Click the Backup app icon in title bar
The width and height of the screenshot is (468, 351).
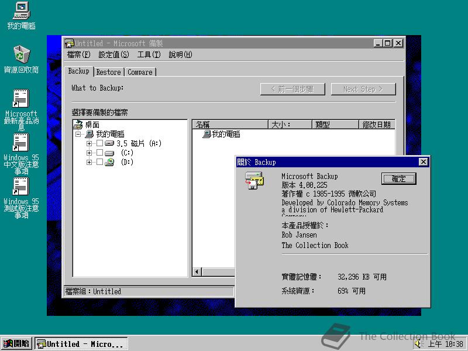coord(69,43)
